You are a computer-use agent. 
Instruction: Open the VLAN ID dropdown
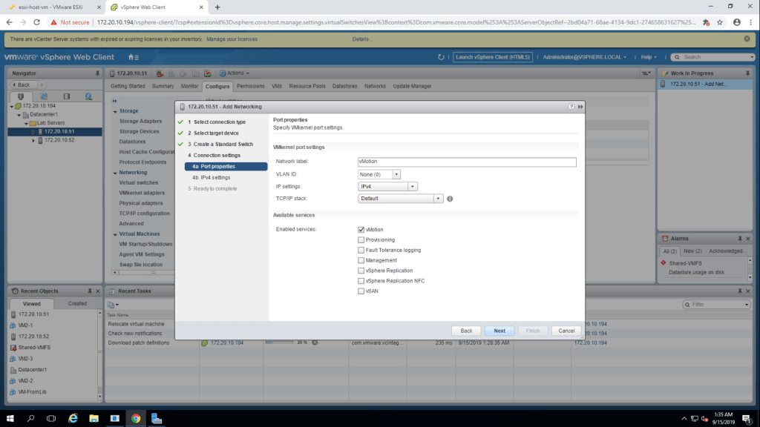[x=396, y=174]
